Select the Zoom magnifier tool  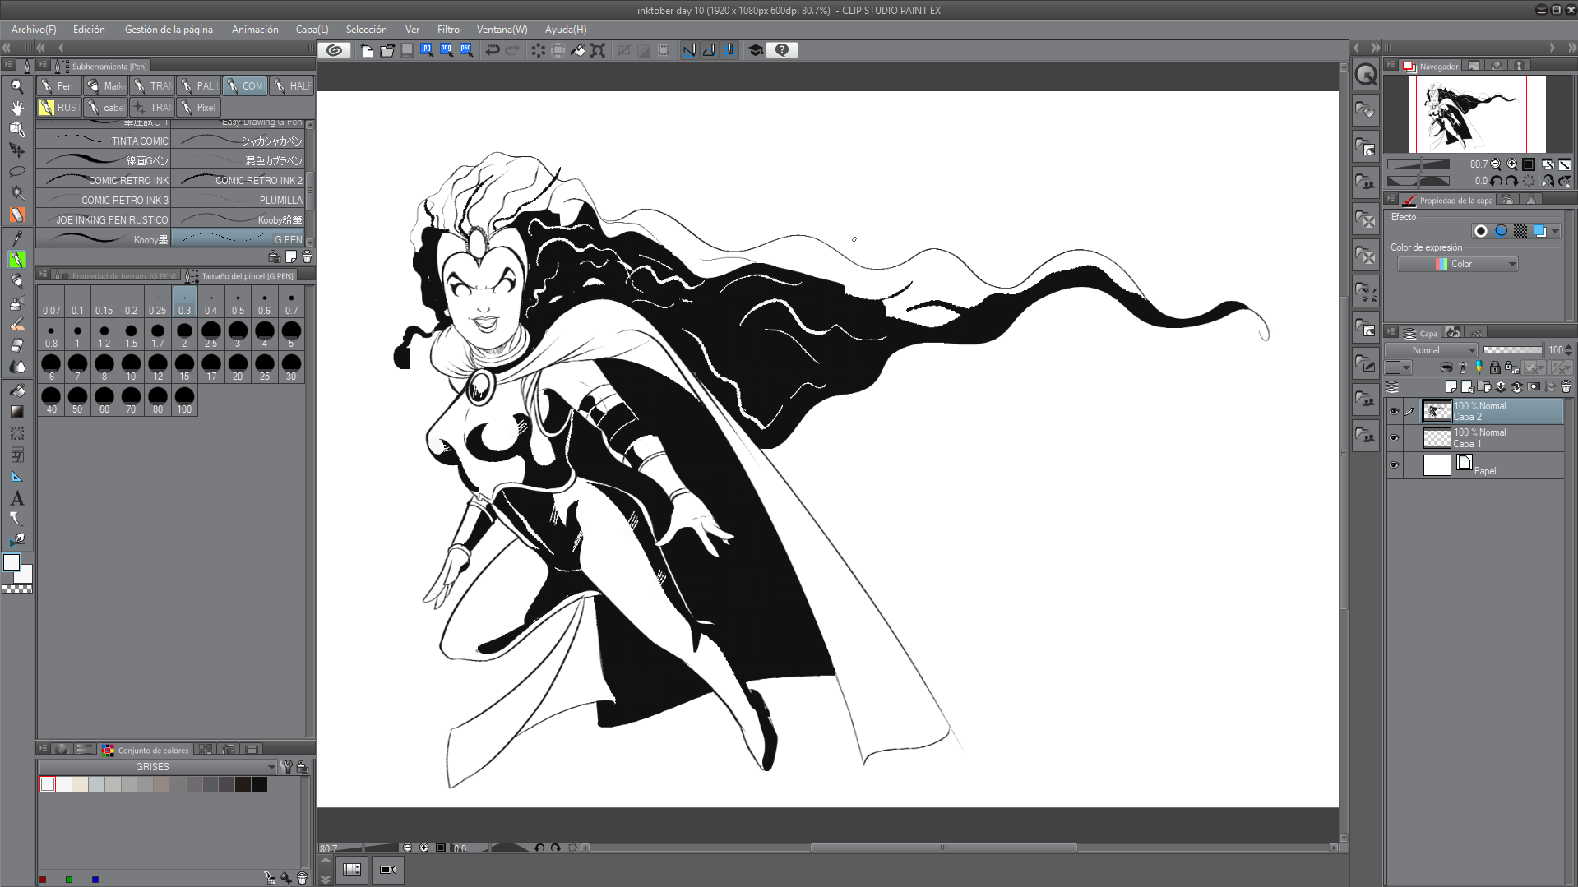pos(16,86)
